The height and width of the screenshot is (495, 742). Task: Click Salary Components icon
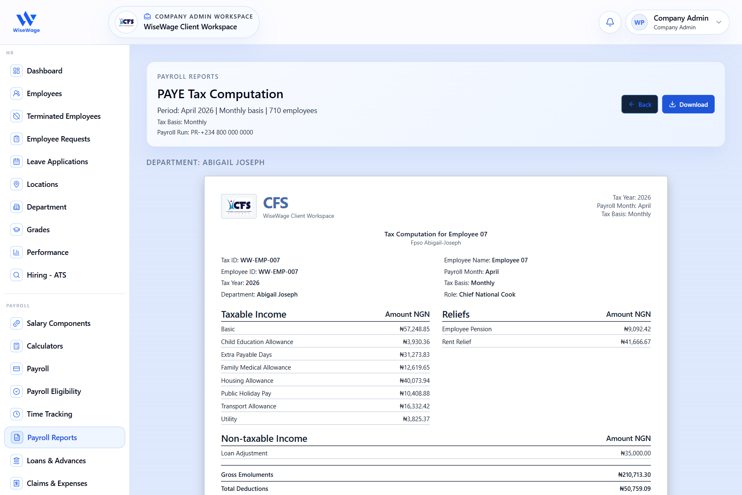pyautogui.click(x=16, y=323)
